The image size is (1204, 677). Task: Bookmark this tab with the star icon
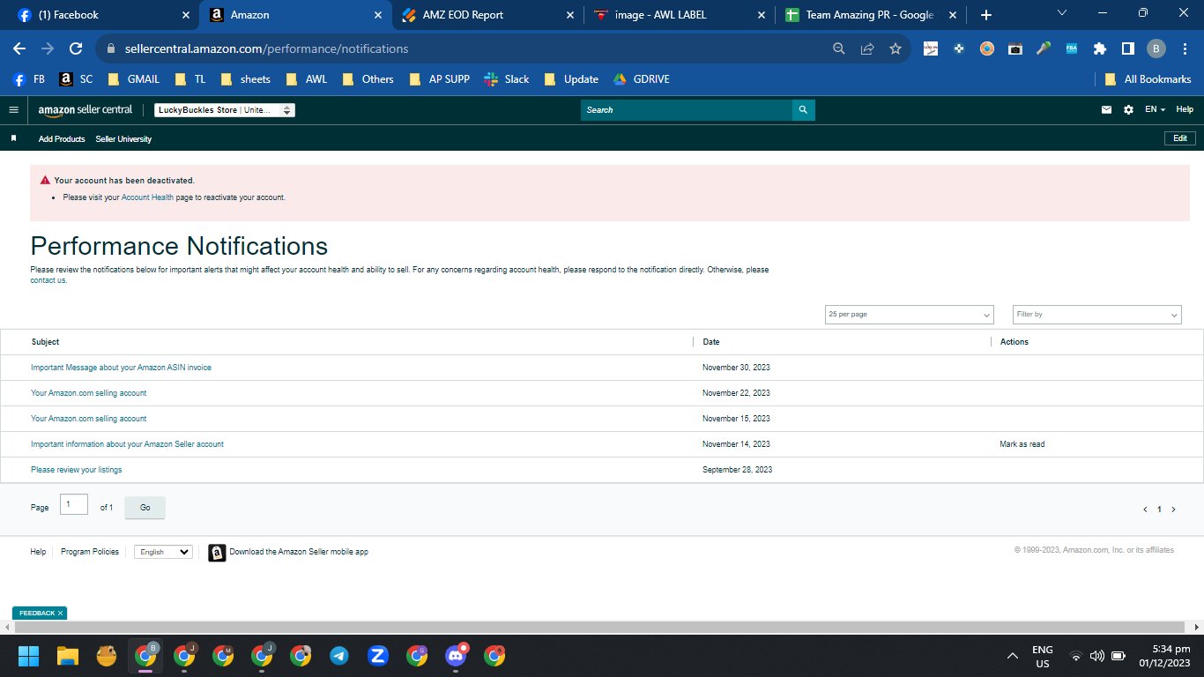point(896,48)
